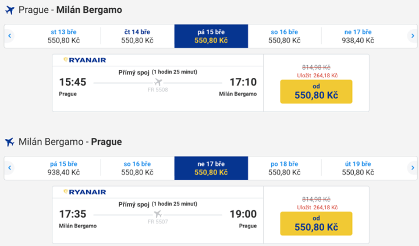Select outbound date st 13 bře

point(64,36)
